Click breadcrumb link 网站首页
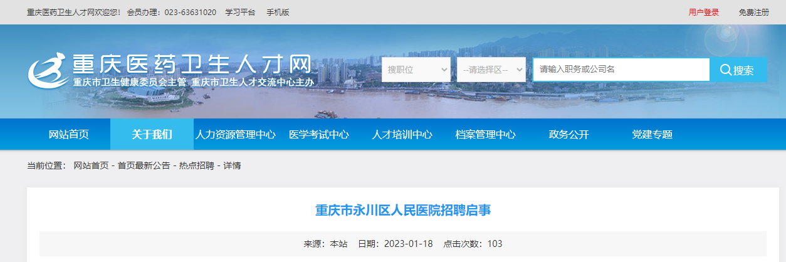 [x=91, y=165]
